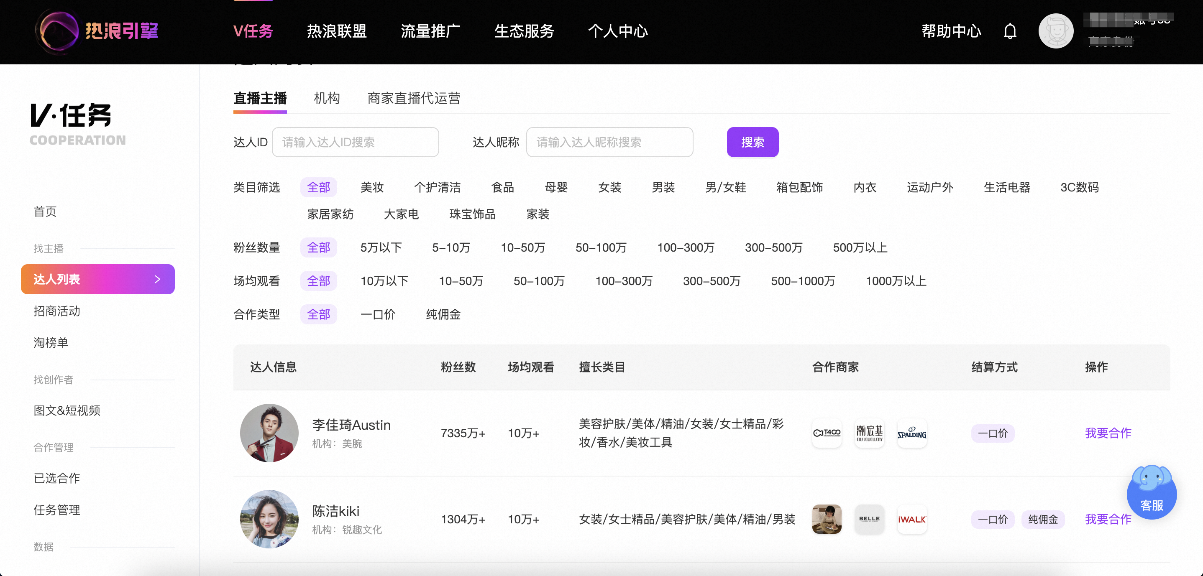Open the 客服 elephant chat widget

1152,492
